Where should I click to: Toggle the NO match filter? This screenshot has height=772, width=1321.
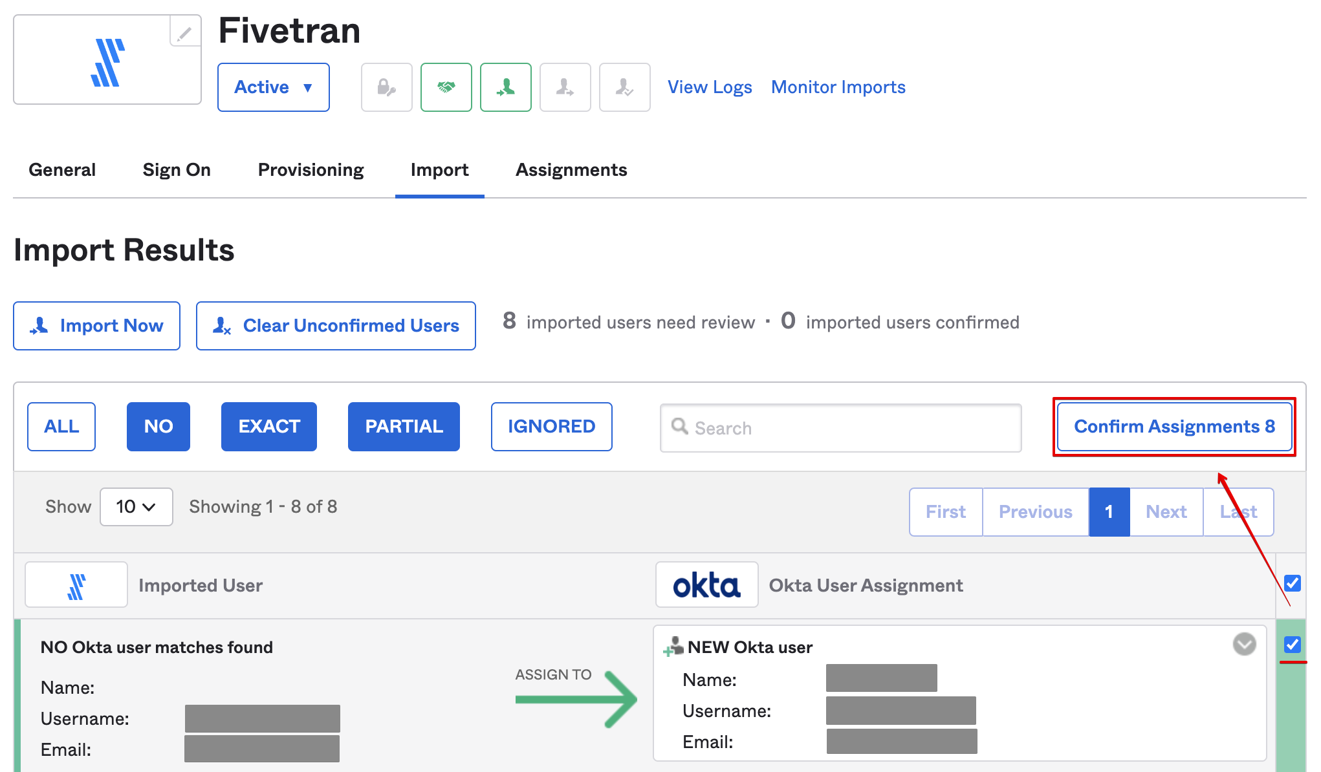(158, 427)
